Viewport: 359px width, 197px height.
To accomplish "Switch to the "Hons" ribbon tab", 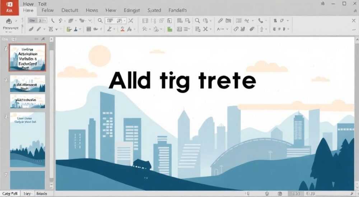I will pyautogui.click(x=92, y=10).
